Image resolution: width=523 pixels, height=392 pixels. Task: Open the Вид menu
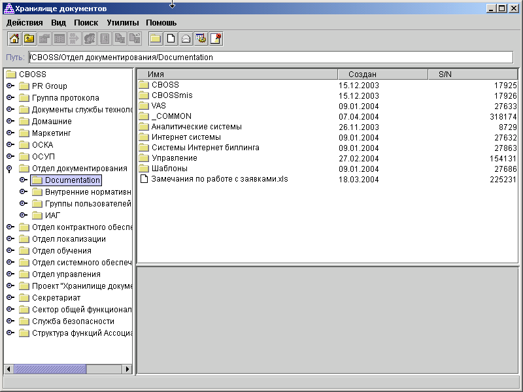58,23
